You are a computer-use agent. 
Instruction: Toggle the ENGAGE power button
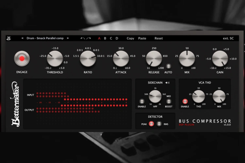click(x=22, y=59)
